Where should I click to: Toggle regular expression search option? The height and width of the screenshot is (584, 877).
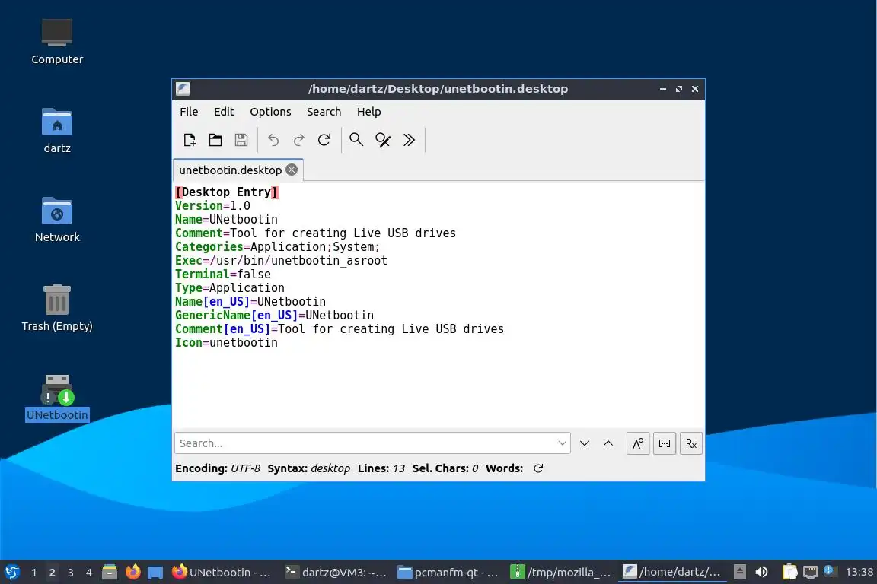pos(690,443)
